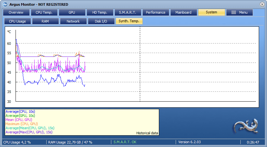This screenshot has width=267, height=147.
Task: Switch to Disk I/O sub-tab
Action: click(101, 21)
